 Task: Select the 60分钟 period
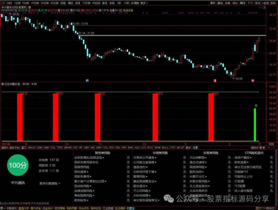click(54, 3)
